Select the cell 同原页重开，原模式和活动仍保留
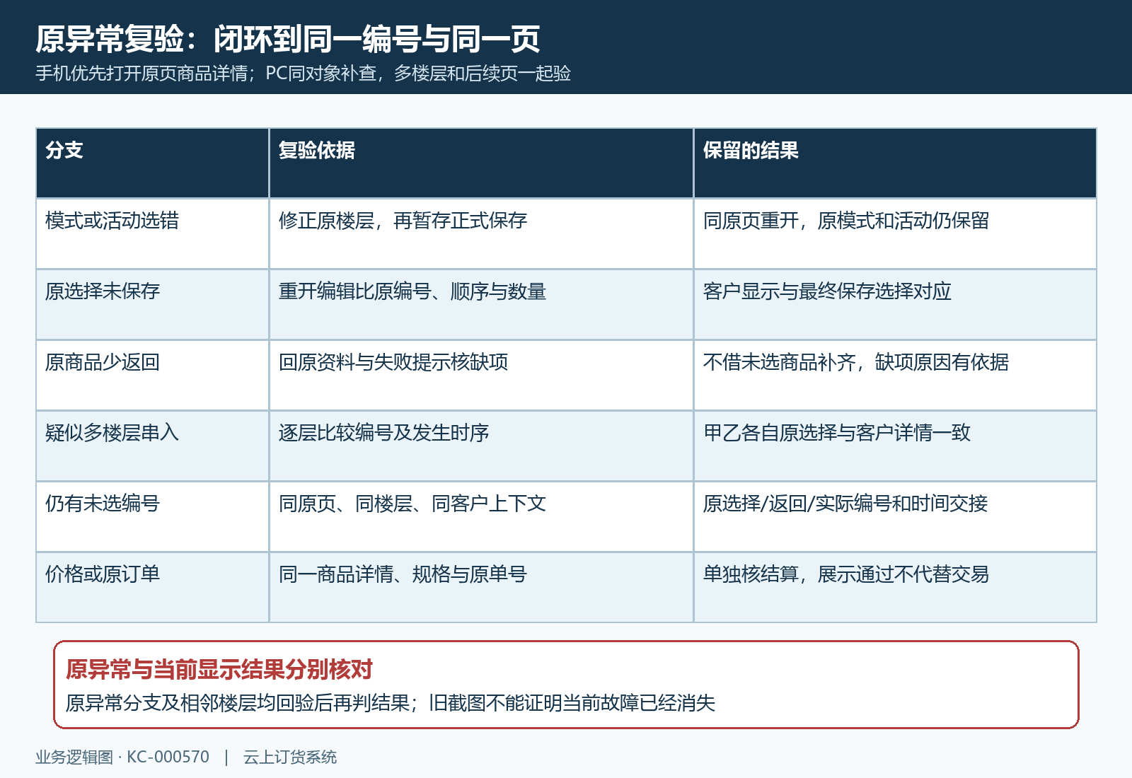The image size is (1132, 778). (895, 234)
